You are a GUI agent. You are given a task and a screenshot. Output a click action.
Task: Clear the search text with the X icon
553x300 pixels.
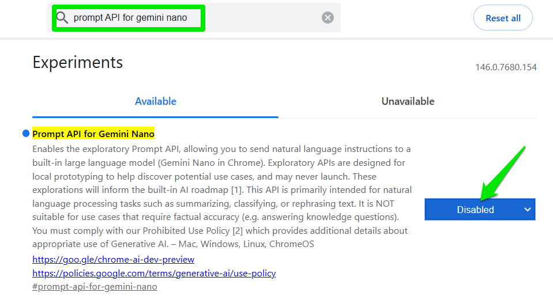click(328, 18)
